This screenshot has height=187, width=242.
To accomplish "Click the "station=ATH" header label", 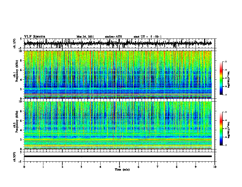I will pos(113,37).
